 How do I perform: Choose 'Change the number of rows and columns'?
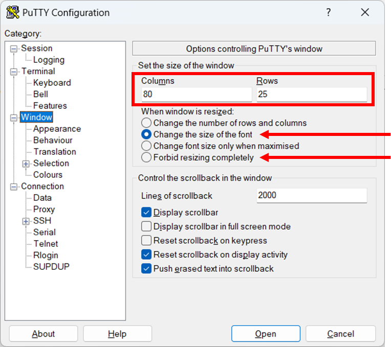[147, 123]
